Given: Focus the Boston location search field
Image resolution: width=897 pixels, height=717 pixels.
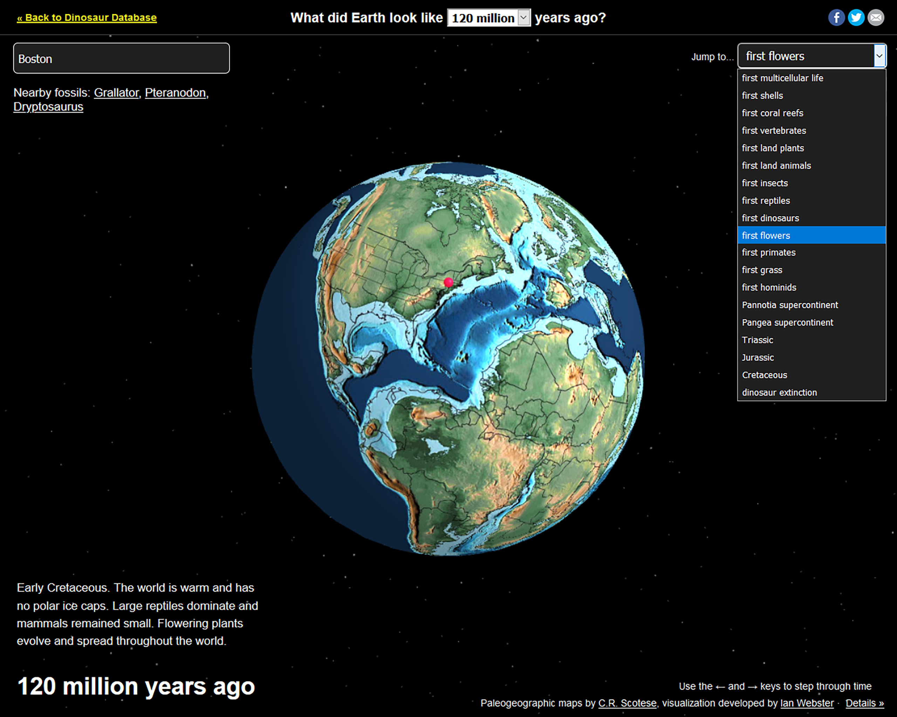Looking at the screenshot, I should tap(121, 58).
